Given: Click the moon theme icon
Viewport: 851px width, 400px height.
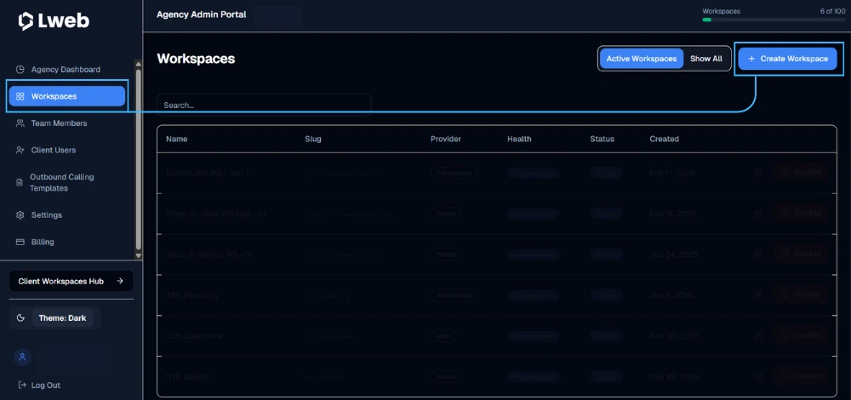Looking at the screenshot, I should point(20,318).
